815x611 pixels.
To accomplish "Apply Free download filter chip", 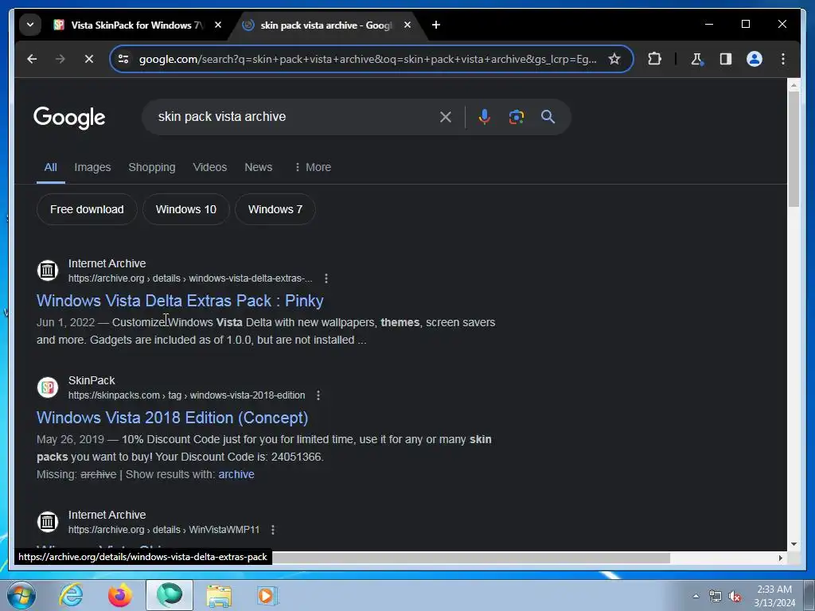I will point(87,209).
